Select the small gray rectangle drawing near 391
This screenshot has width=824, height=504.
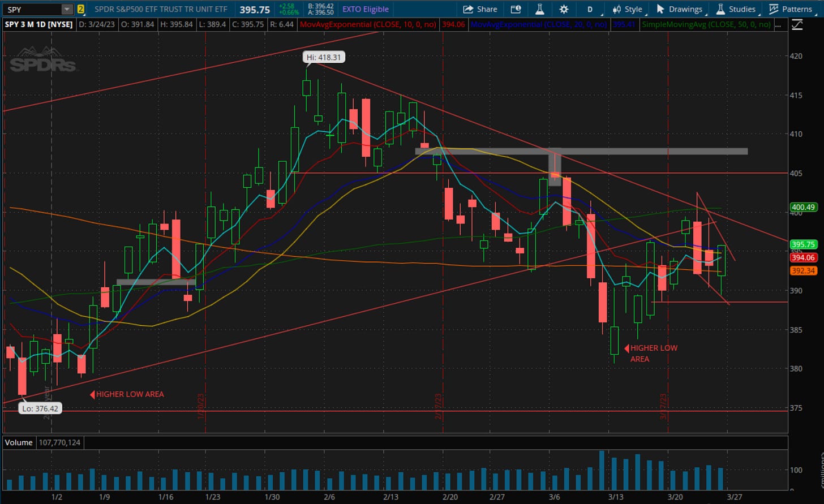[156, 281]
